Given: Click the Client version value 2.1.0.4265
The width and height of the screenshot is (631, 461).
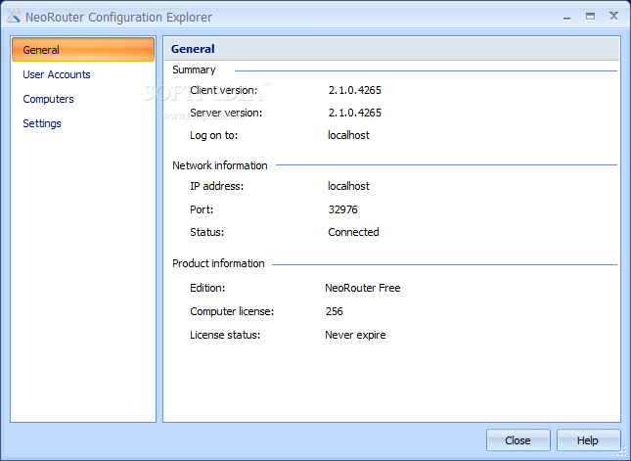Looking at the screenshot, I should [354, 90].
